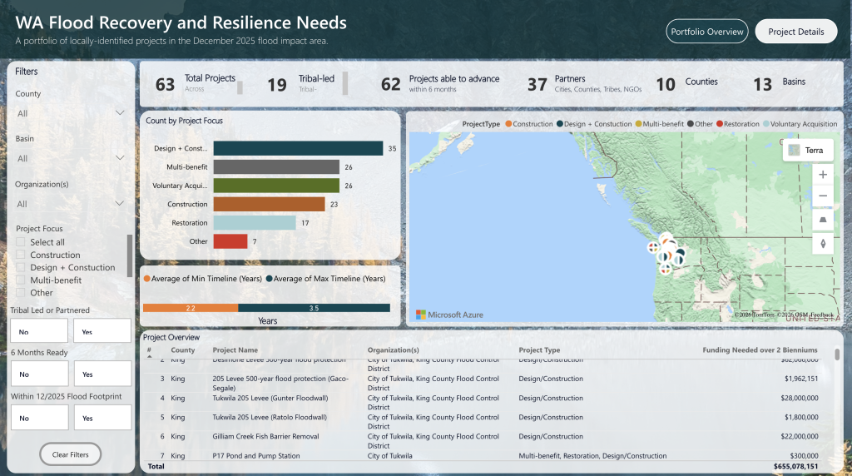This screenshot has width=852, height=476.
Task: Click the map pitch control icon
Action: [x=822, y=220]
